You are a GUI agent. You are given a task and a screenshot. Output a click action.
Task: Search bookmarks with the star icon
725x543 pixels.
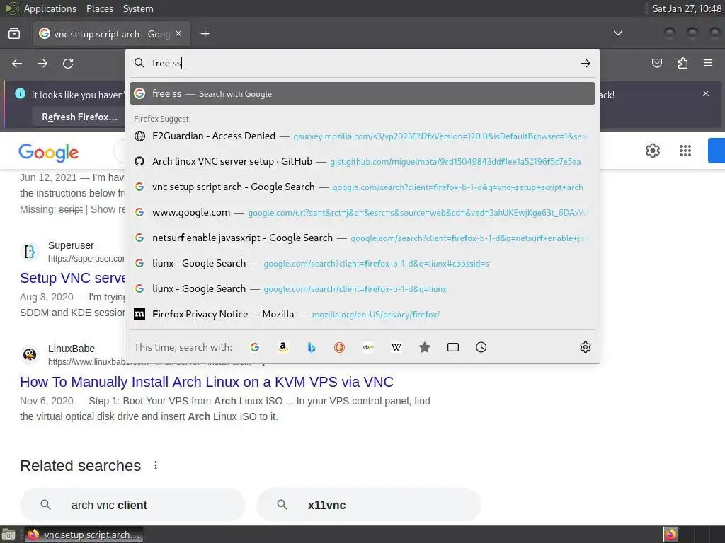point(425,347)
